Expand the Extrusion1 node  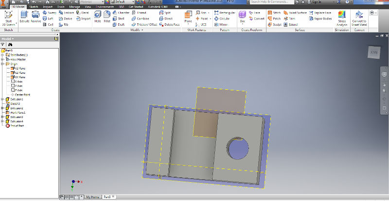(2, 99)
